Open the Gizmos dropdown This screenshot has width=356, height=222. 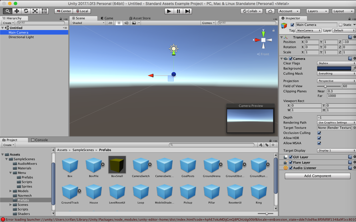click(x=208, y=23)
